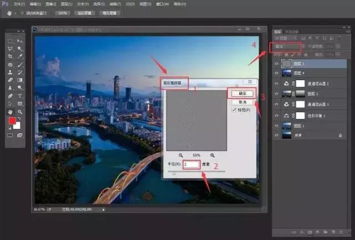Toggle the 预览(P) preview checkbox

coord(234,110)
